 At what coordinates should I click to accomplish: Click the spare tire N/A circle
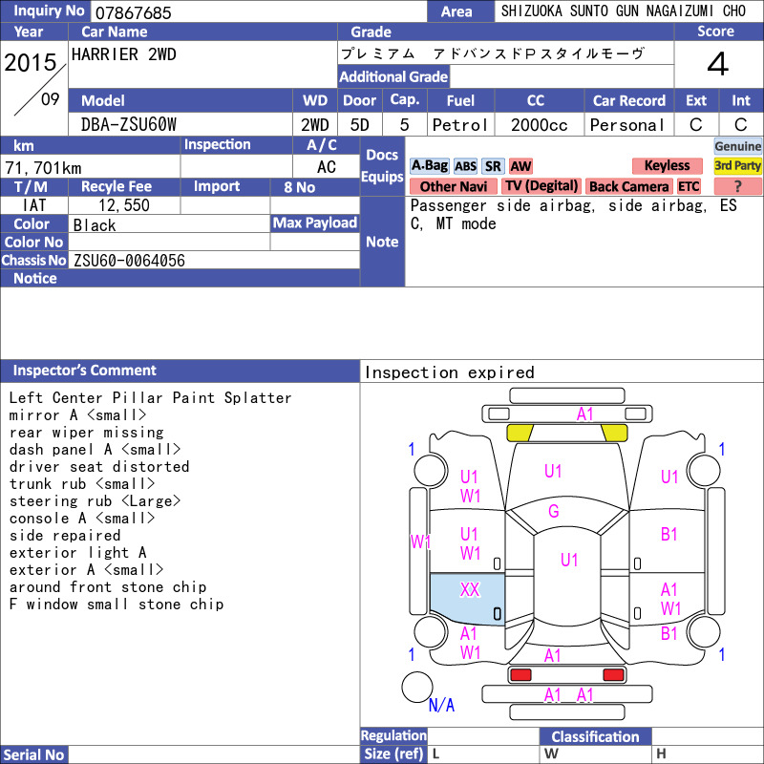[417, 687]
